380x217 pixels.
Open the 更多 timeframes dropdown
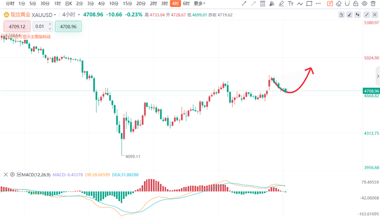[199, 3]
